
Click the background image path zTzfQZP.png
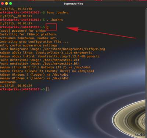(x=74, y=49)
